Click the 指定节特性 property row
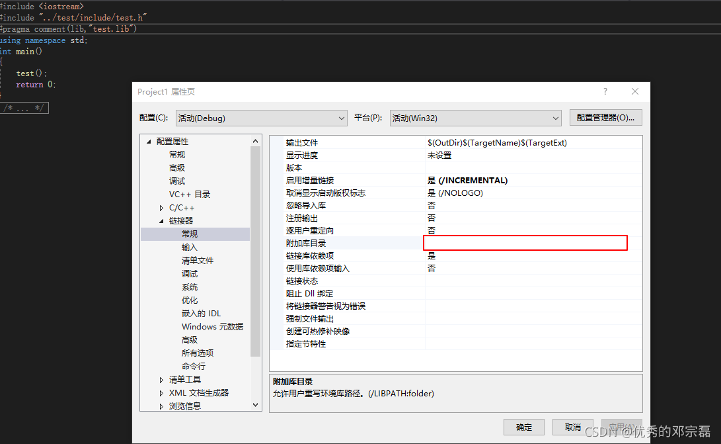The image size is (721, 444). (456, 344)
